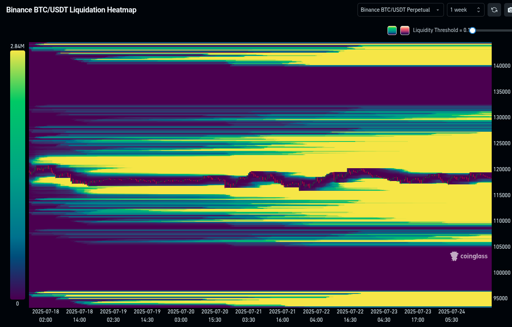Click the 2025-07-18 02:00 time label
The height and width of the screenshot is (327, 512).
[45, 316]
